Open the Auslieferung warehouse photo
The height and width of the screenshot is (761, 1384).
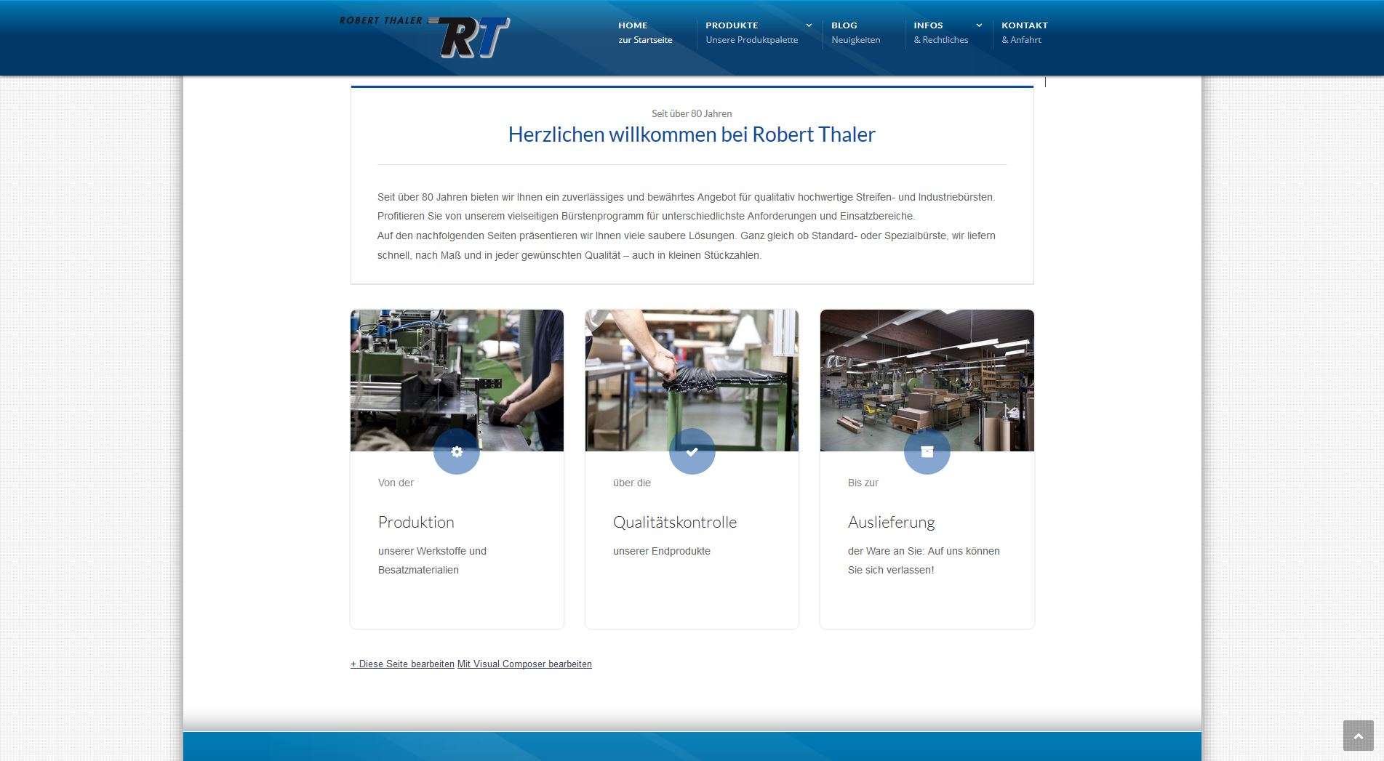pos(927,380)
